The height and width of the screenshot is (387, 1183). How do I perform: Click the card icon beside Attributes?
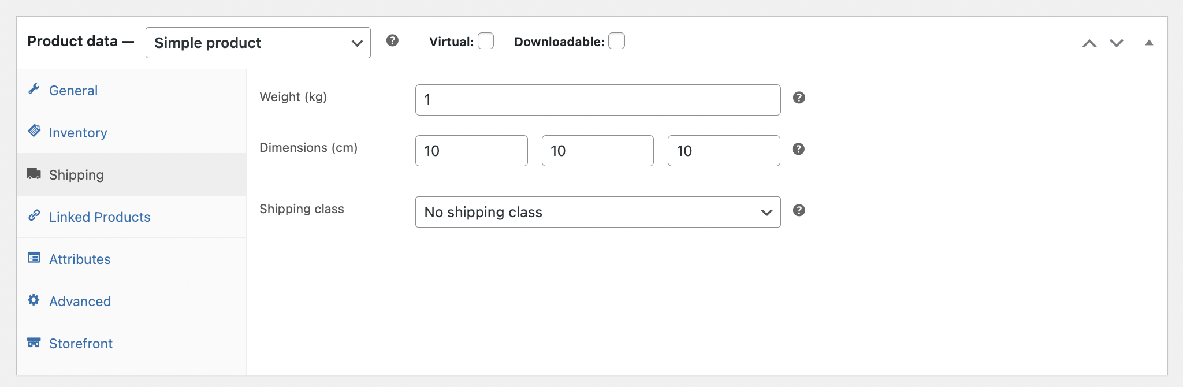pos(34,259)
